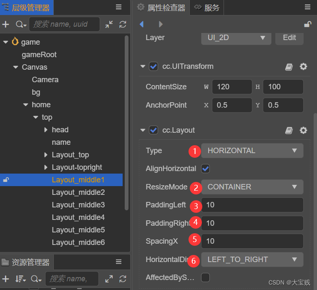Viewport: 317px width, 290px height.
Task: Go back using inspector left arrow
Action: pyautogui.click(x=141, y=24)
